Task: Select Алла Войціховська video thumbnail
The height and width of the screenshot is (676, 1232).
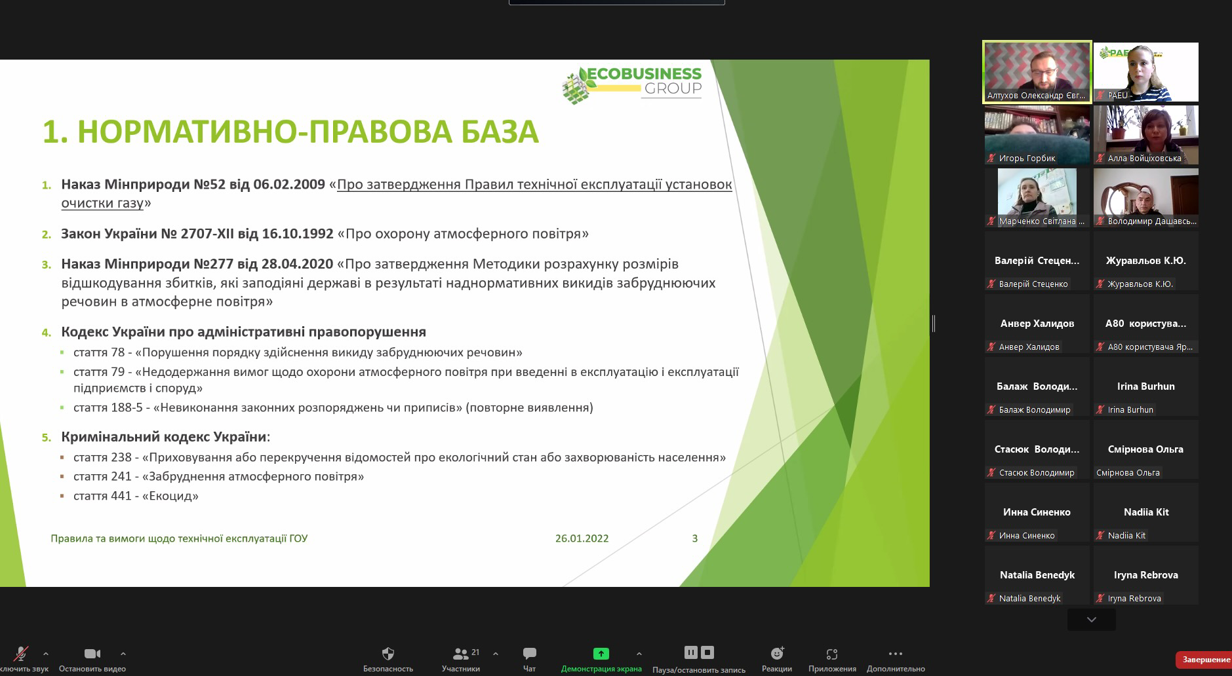Action: click(1145, 134)
